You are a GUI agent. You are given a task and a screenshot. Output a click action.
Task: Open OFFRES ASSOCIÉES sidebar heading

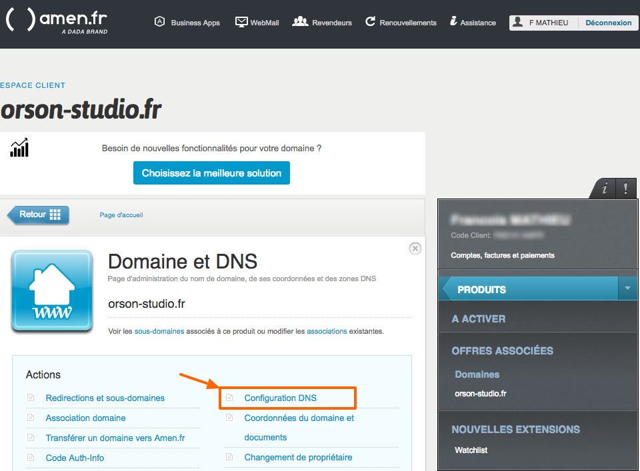pos(503,350)
